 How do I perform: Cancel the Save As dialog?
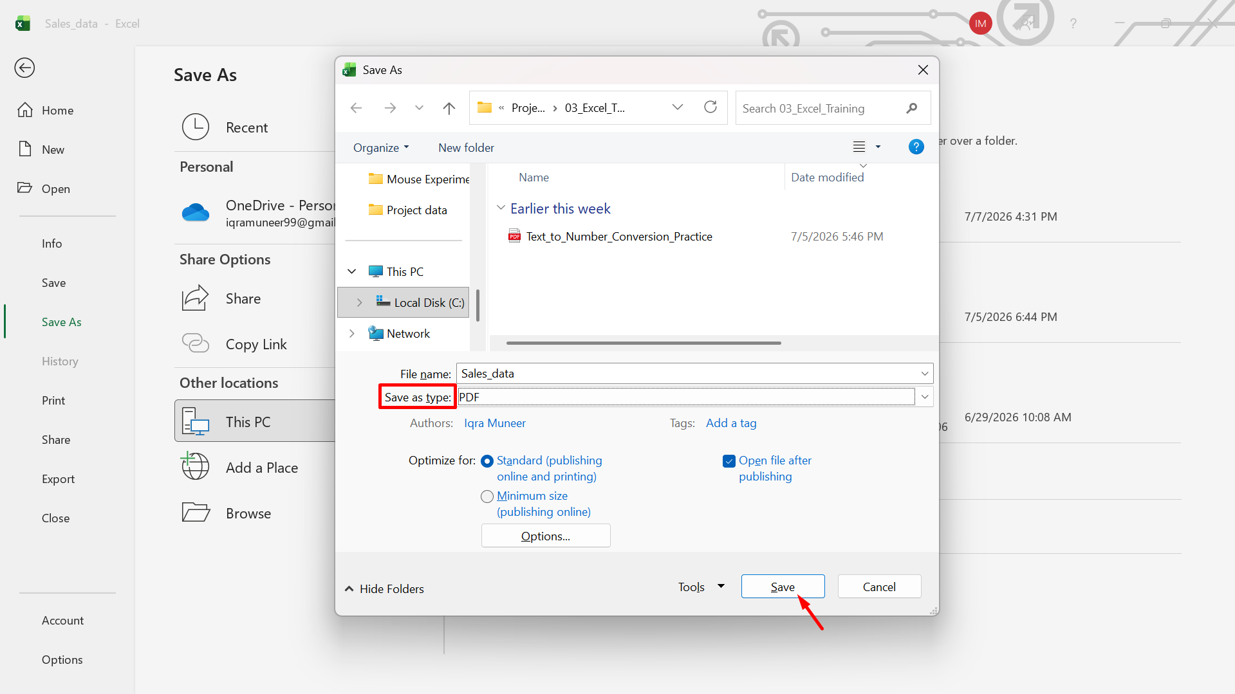[x=878, y=586]
